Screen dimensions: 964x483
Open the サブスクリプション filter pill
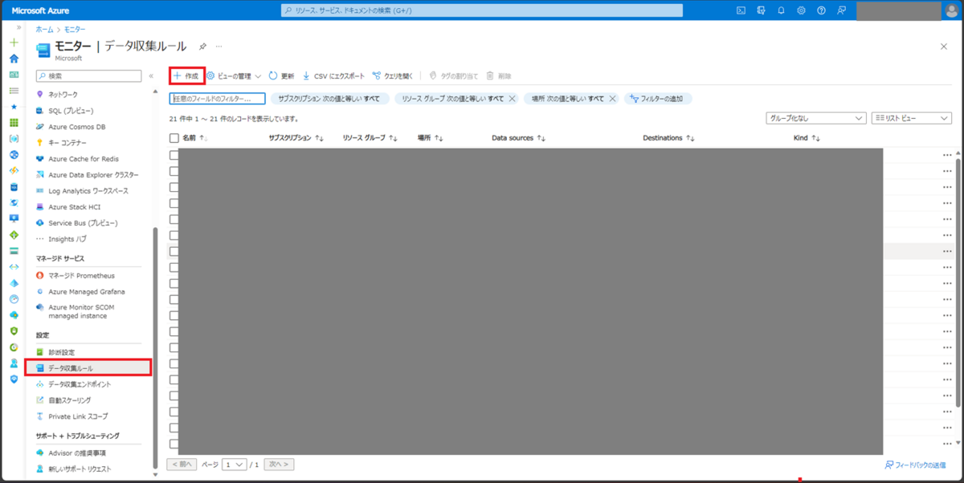(x=329, y=99)
